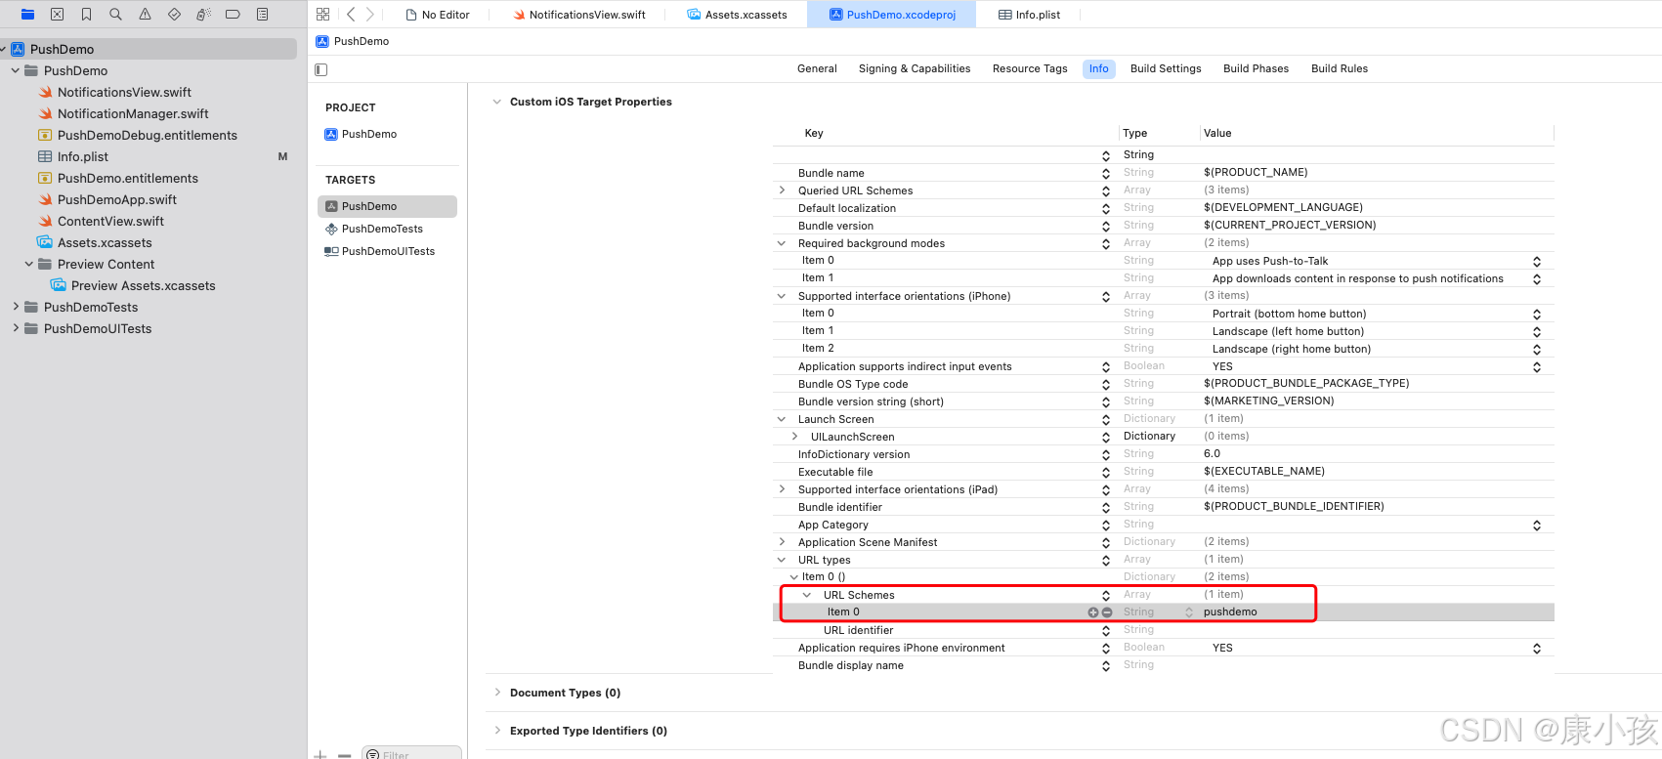Toggle Application requires iPhone environment YES popup
1662x759 pixels.
(x=1537, y=648)
